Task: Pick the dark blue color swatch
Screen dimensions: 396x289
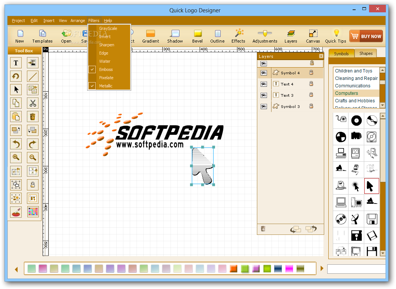Action: (278, 268)
